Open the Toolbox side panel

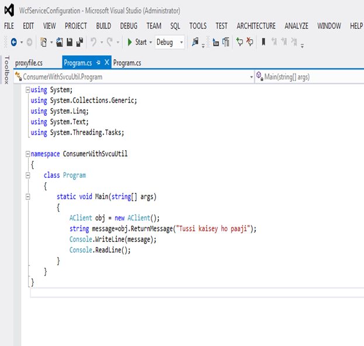(6, 70)
